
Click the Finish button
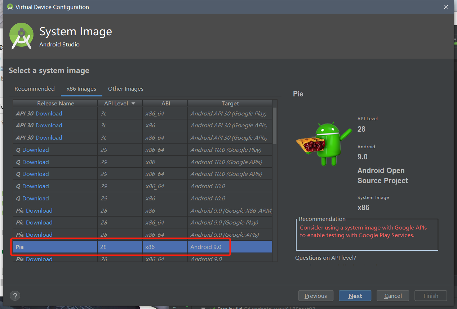tap(431, 296)
